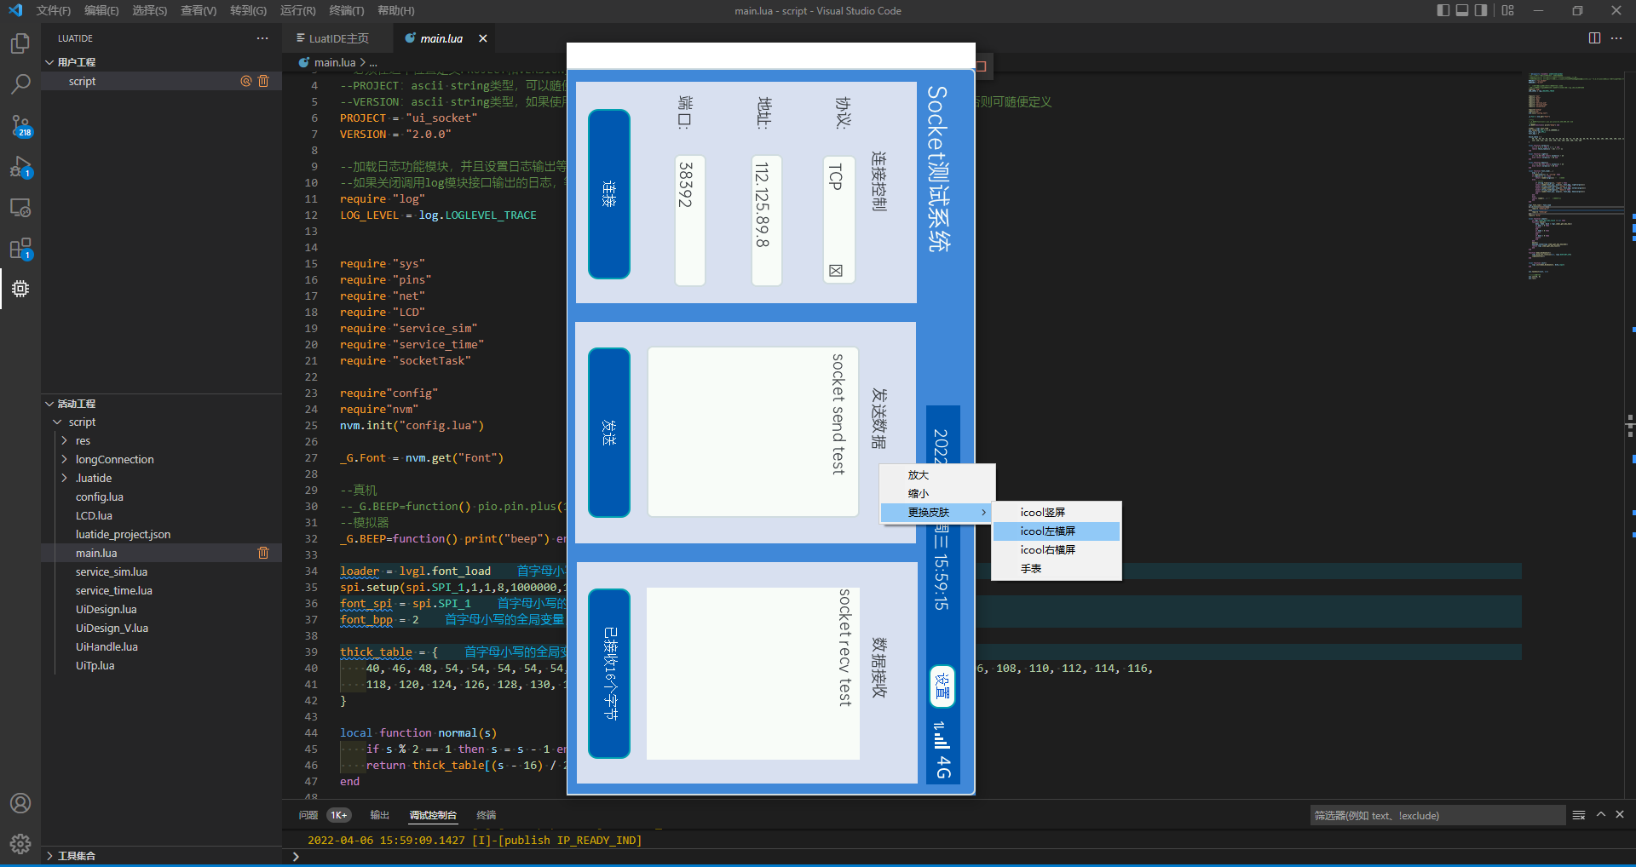Open the Manage gear icon
This screenshot has width=1636, height=867.
click(x=20, y=844)
